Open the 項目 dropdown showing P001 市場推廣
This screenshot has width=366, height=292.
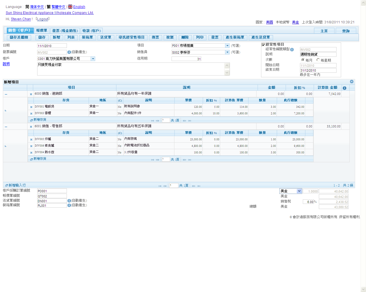[227, 46]
